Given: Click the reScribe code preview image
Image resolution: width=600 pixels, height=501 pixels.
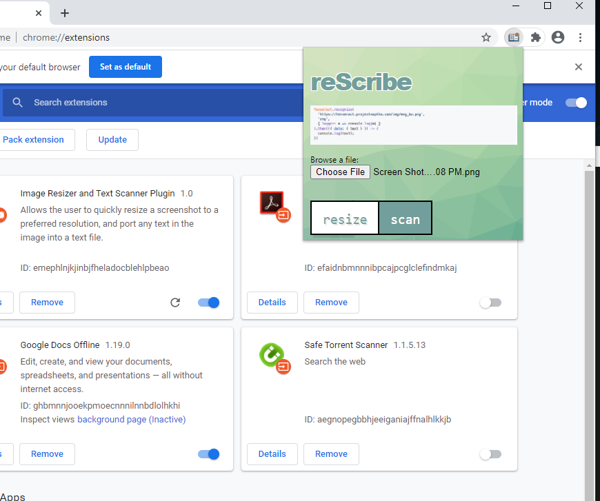Looking at the screenshot, I should click(414, 125).
